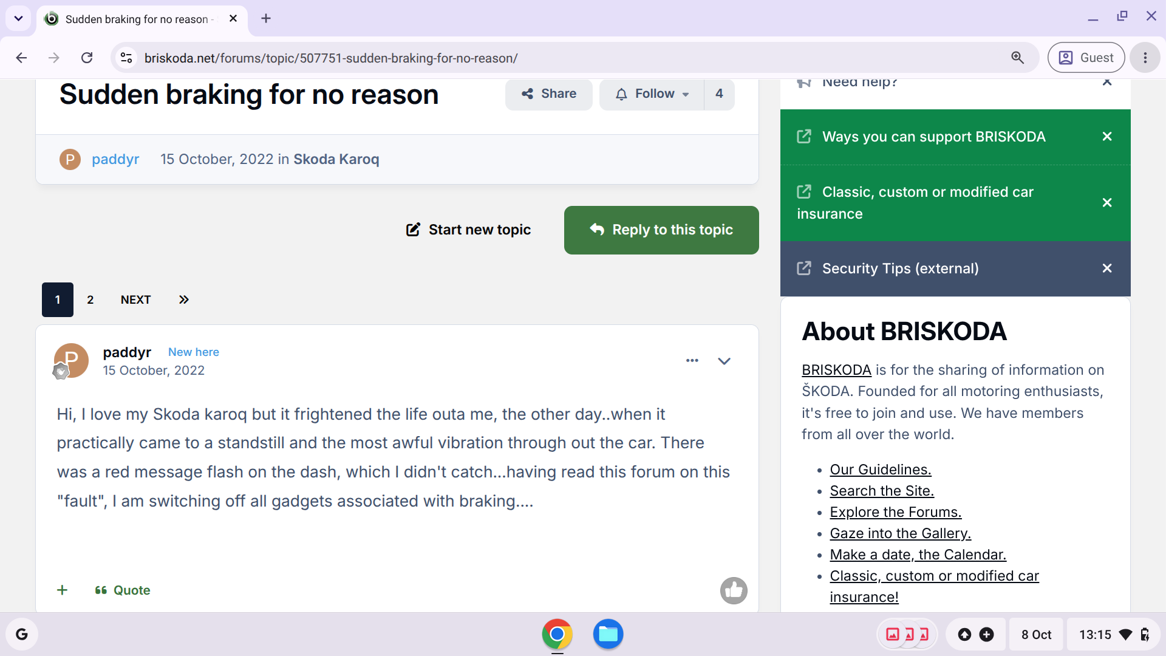
Task: Select page 1 pagination button
Action: tap(58, 299)
